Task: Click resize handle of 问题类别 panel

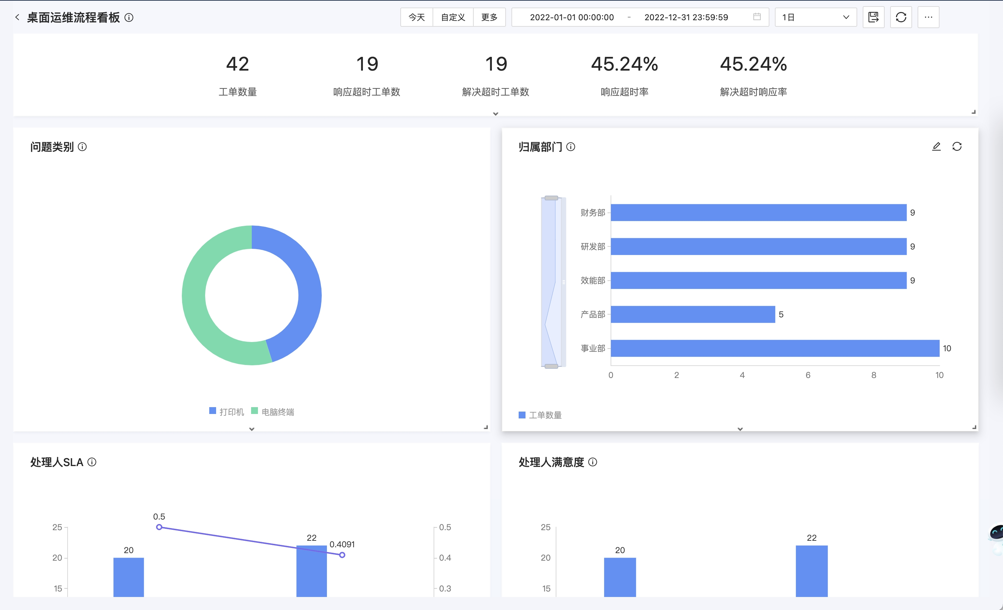Action: (x=486, y=427)
